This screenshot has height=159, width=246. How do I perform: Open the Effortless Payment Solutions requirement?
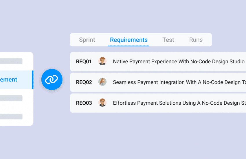click(179, 103)
